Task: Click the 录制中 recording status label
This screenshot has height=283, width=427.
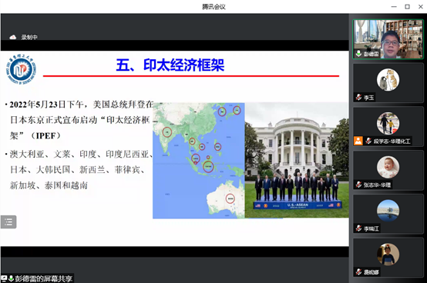Action: pyautogui.click(x=29, y=37)
